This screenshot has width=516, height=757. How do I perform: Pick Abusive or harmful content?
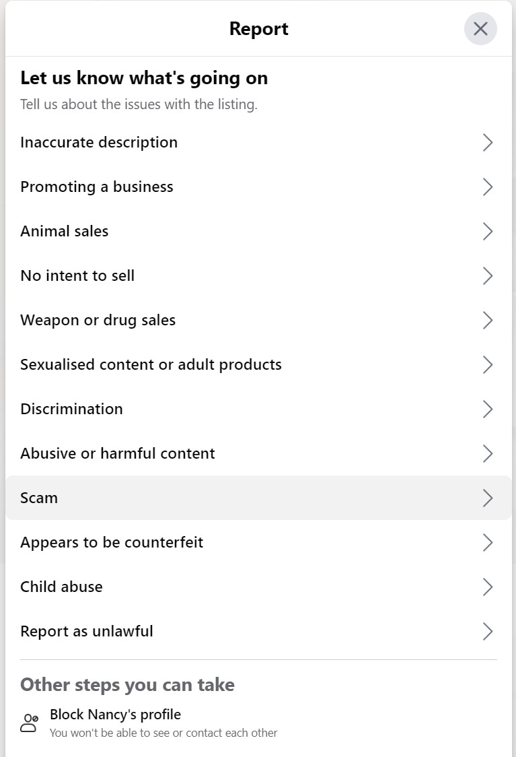tap(118, 454)
